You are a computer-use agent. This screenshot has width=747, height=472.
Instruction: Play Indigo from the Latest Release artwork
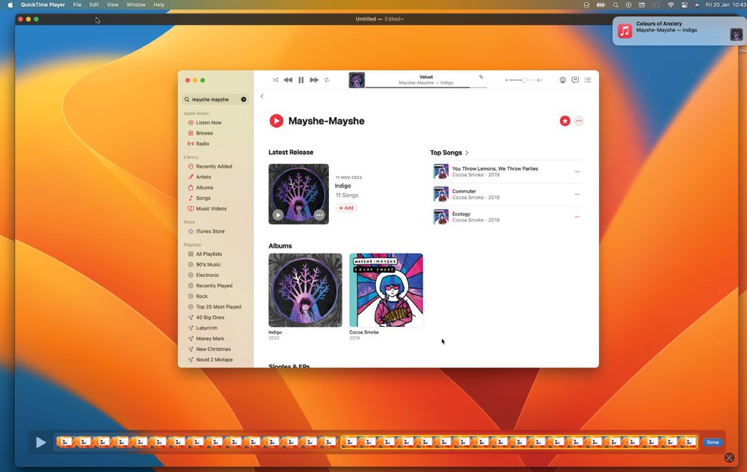coord(278,215)
